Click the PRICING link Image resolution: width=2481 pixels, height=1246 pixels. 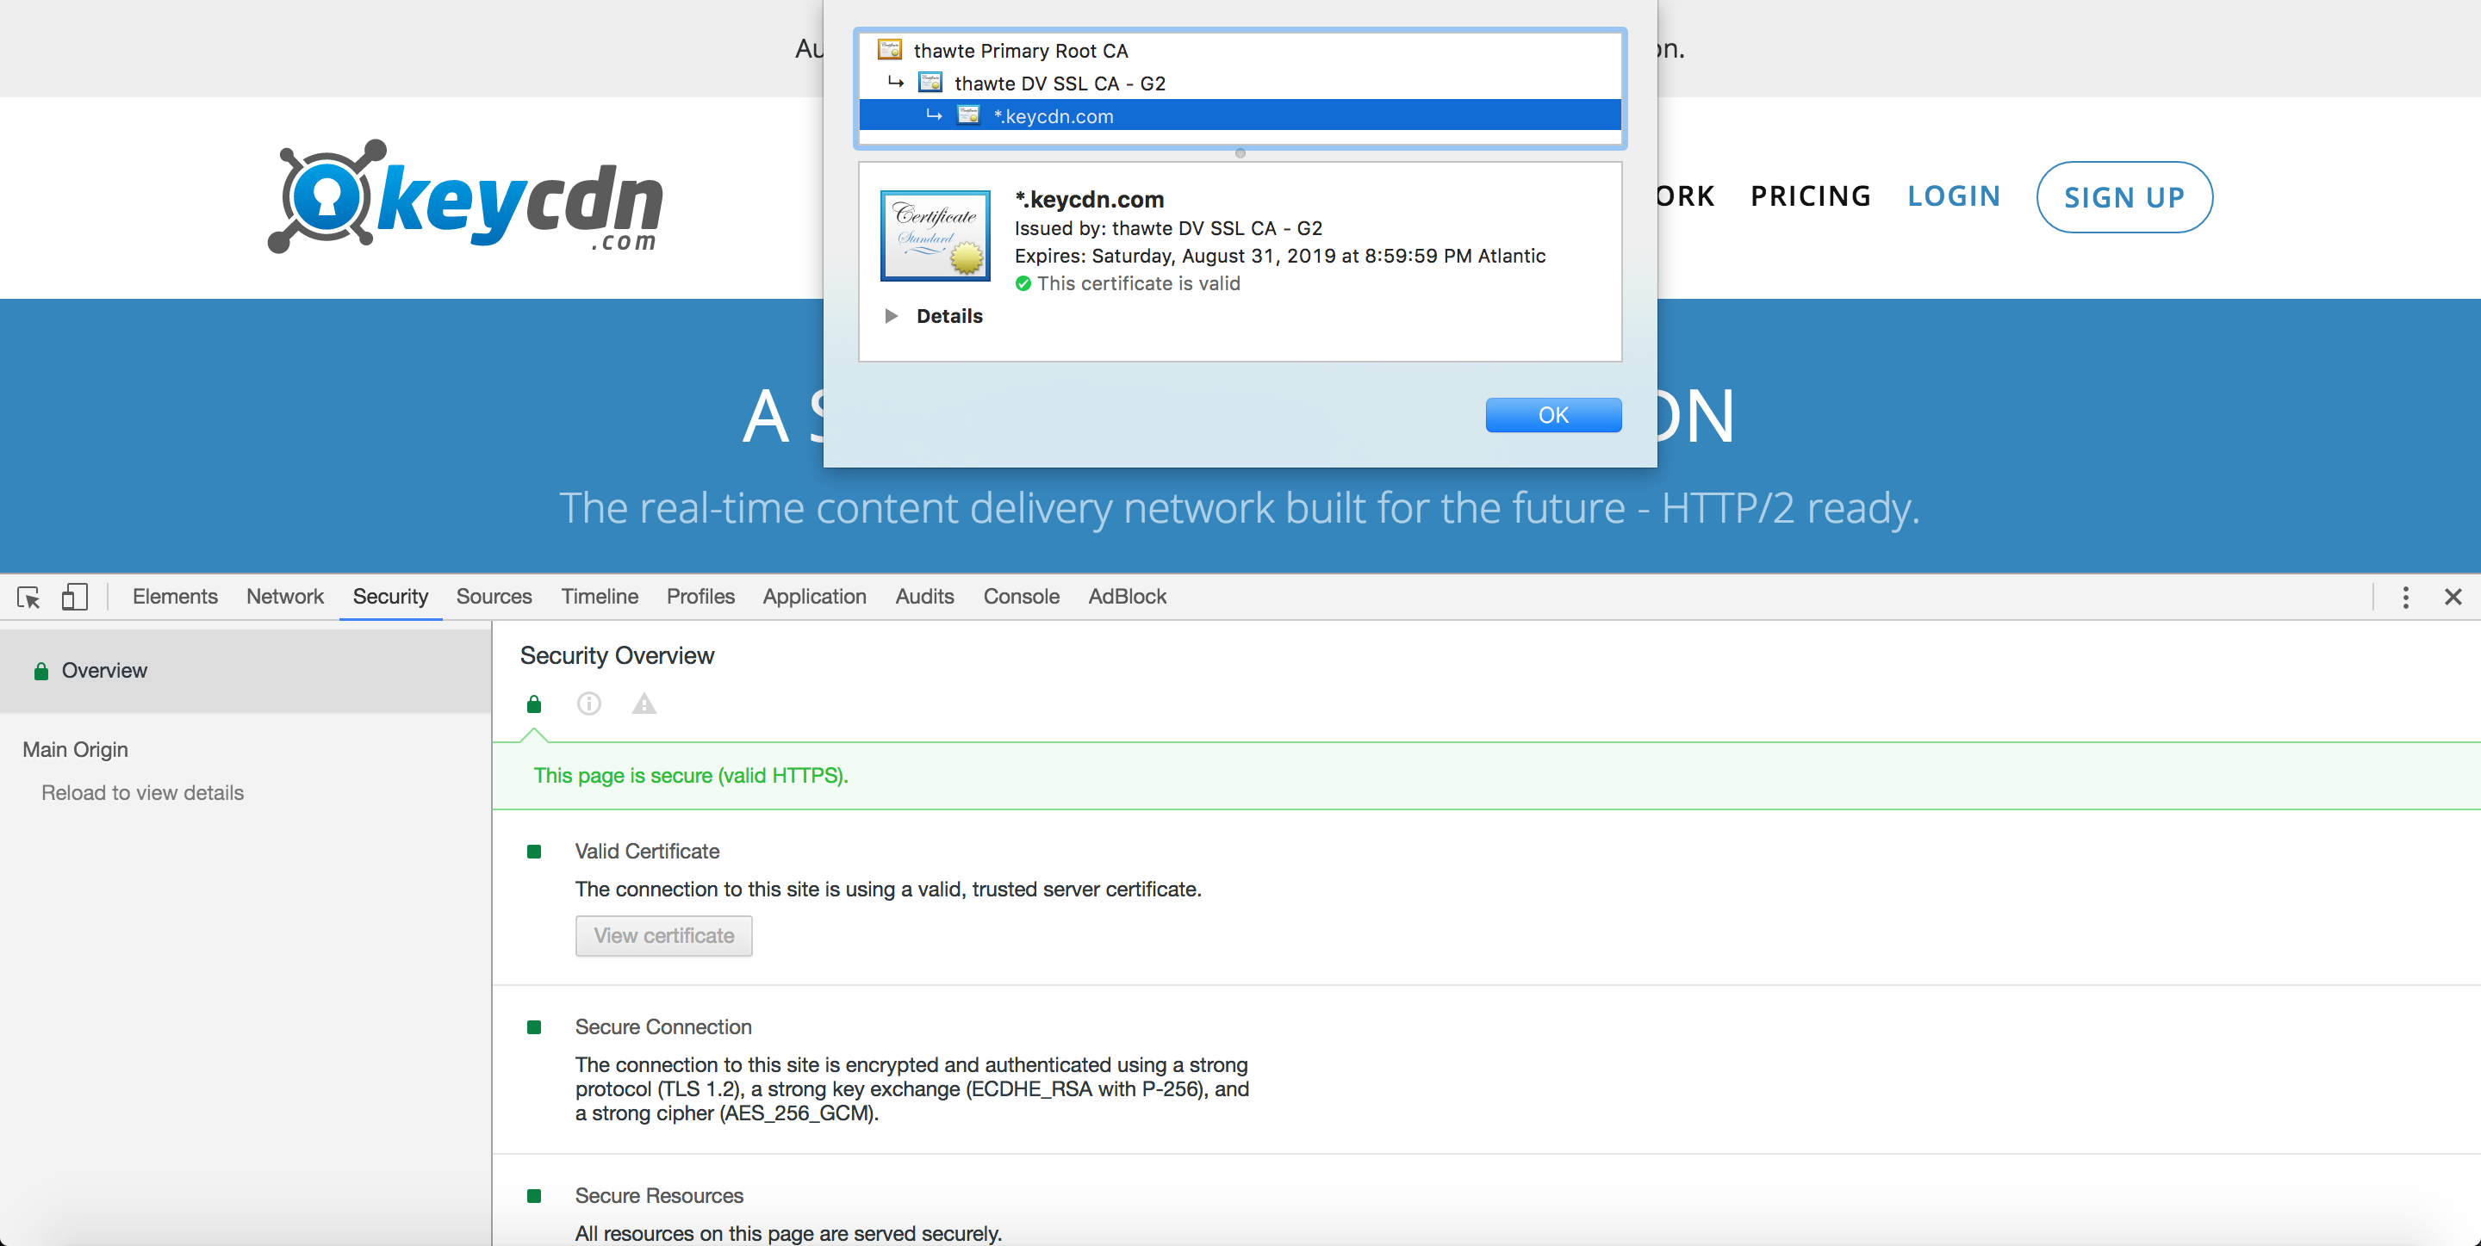pos(1811,196)
